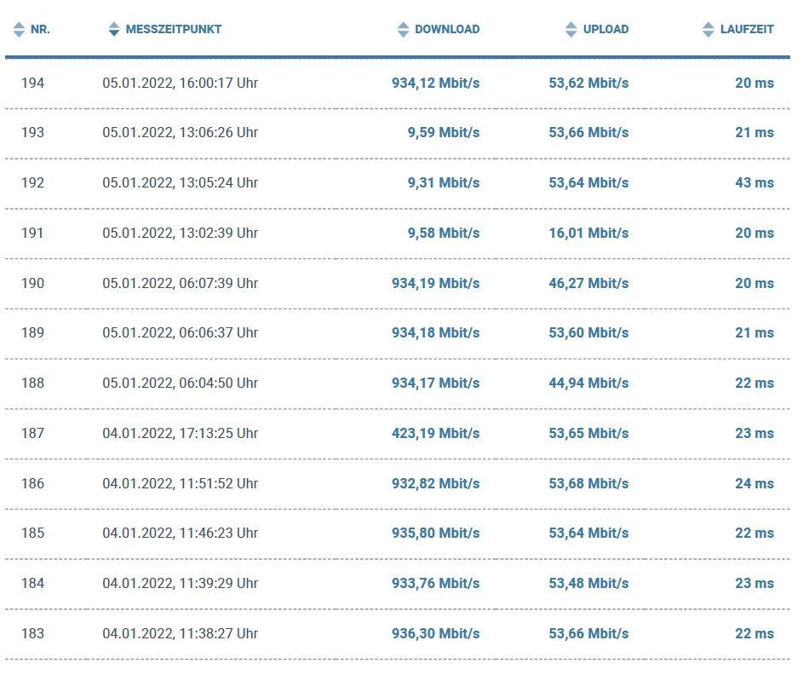Sort by LAUFZEIT header label
Viewport: 809px width, 675px height.
pos(747,30)
